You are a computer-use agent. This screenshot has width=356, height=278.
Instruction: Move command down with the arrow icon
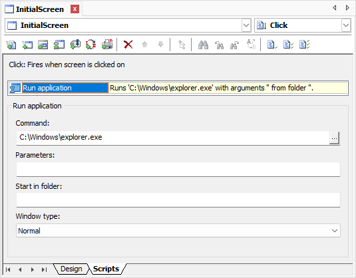coord(160,45)
